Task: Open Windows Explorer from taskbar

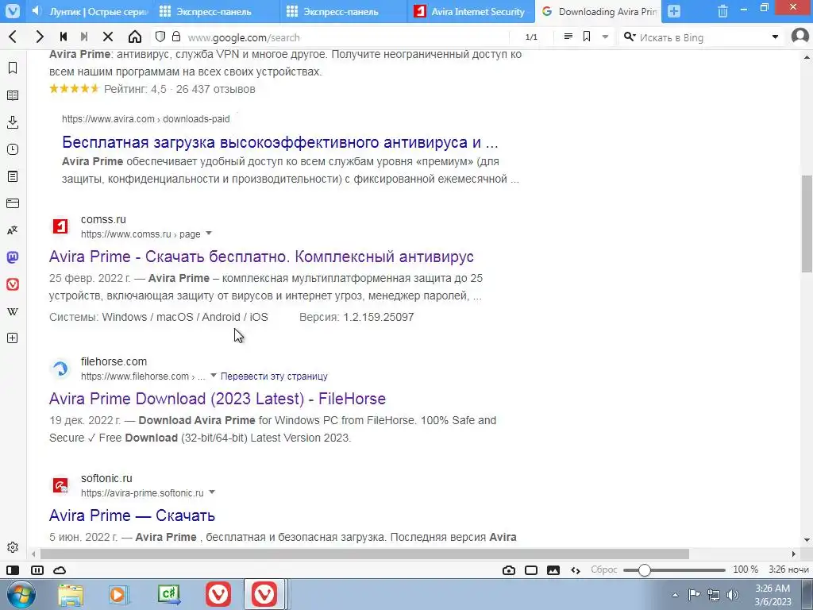Action: pos(71,594)
